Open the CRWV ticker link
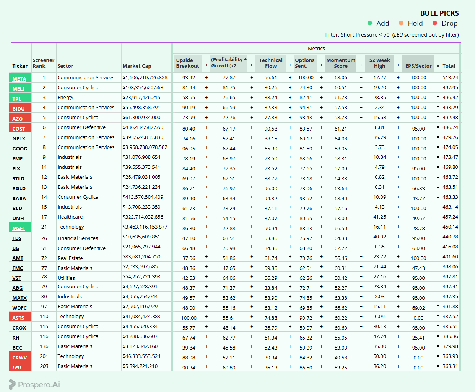This screenshot has width=475, height=392. click(20, 358)
